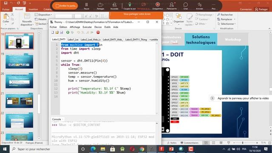
Task: Click the Step over icon in Thonny toolbar
Action: [x=79, y=32]
